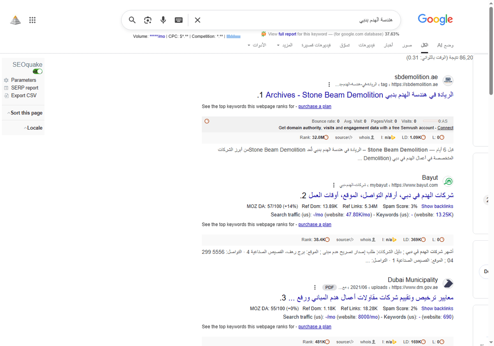Screen dimensions: 494x346
Task: Toggle the SEOquake on/off switch
Action: click(37, 71)
